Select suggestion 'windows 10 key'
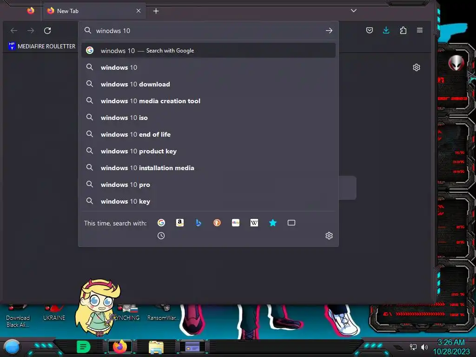Screen dimensions: 476x357 (x=208, y=201)
